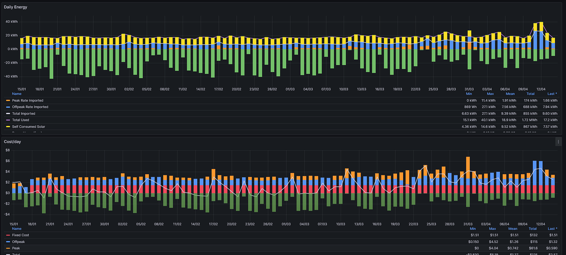Toggle Self Consumed Solar series visibility
The width and height of the screenshot is (566, 255).
click(29, 127)
